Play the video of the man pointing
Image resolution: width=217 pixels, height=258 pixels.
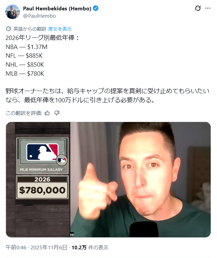click(x=140, y=180)
